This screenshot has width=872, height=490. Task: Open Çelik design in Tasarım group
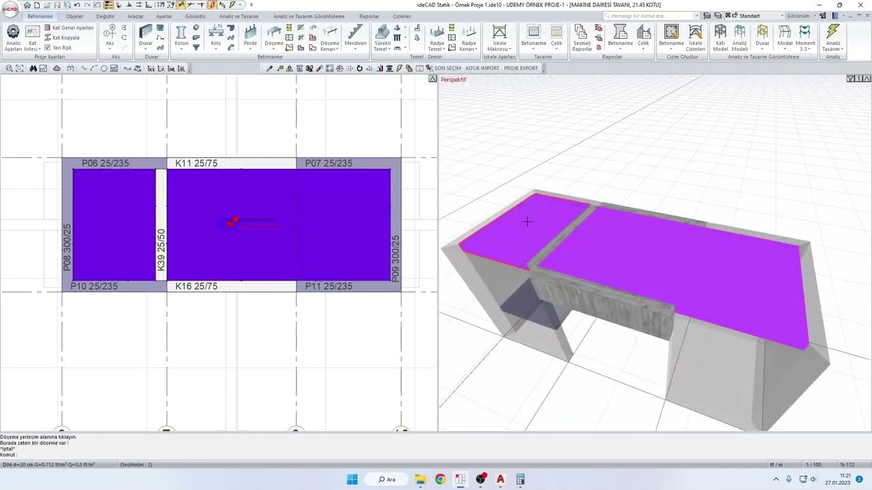[557, 37]
